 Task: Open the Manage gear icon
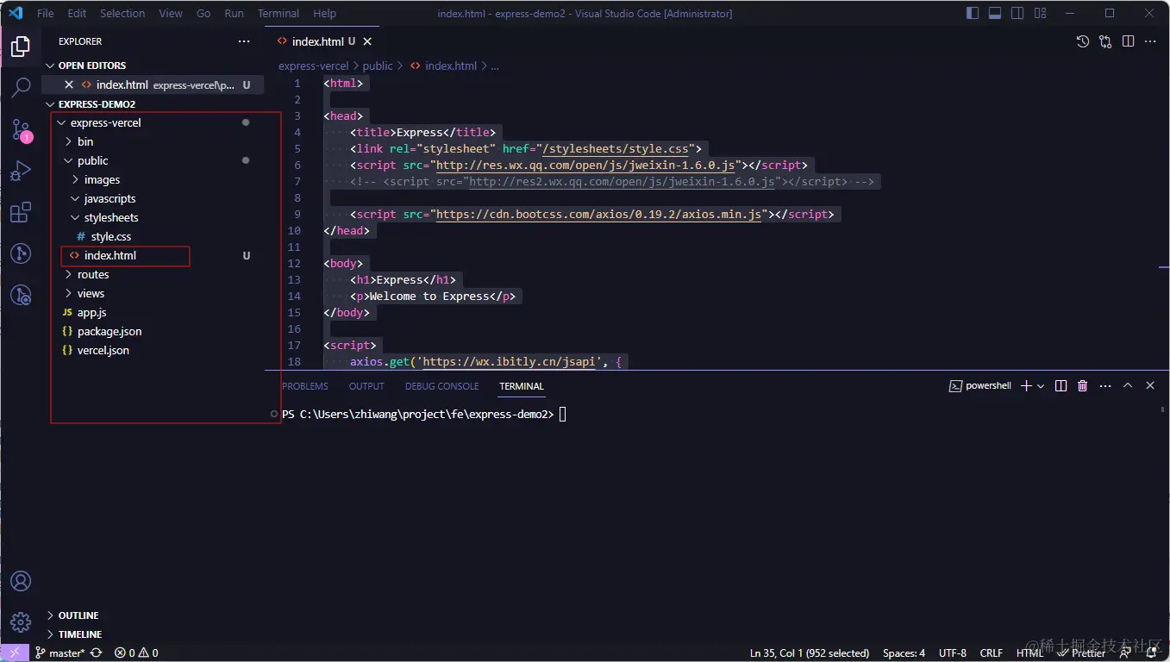[21, 622]
